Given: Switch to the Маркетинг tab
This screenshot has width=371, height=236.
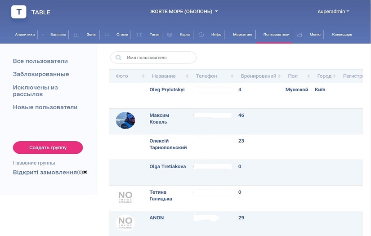Looking at the screenshot, I should point(243,35).
